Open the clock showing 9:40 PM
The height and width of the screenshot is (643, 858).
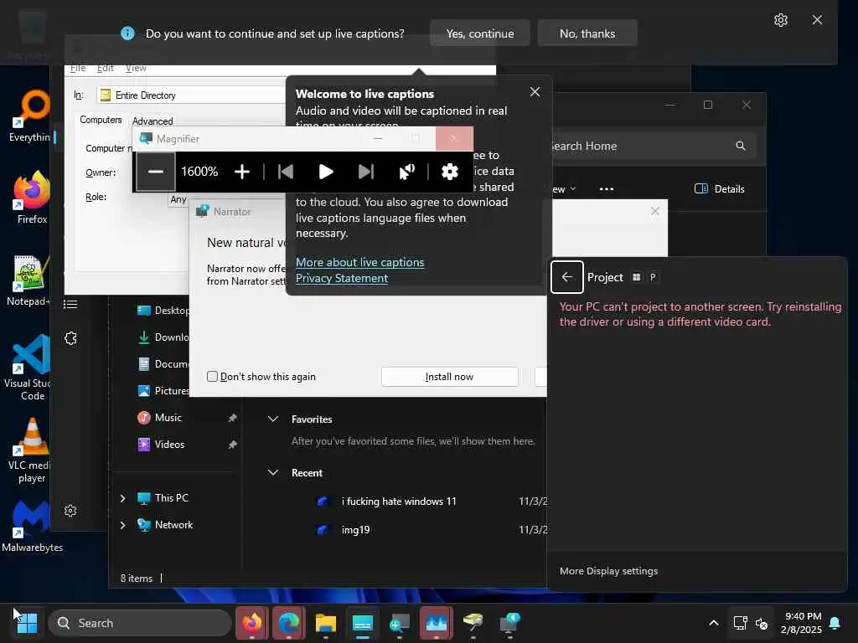pyautogui.click(x=802, y=623)
